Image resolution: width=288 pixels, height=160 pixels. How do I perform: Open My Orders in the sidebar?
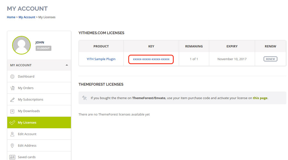click(39, 88)
